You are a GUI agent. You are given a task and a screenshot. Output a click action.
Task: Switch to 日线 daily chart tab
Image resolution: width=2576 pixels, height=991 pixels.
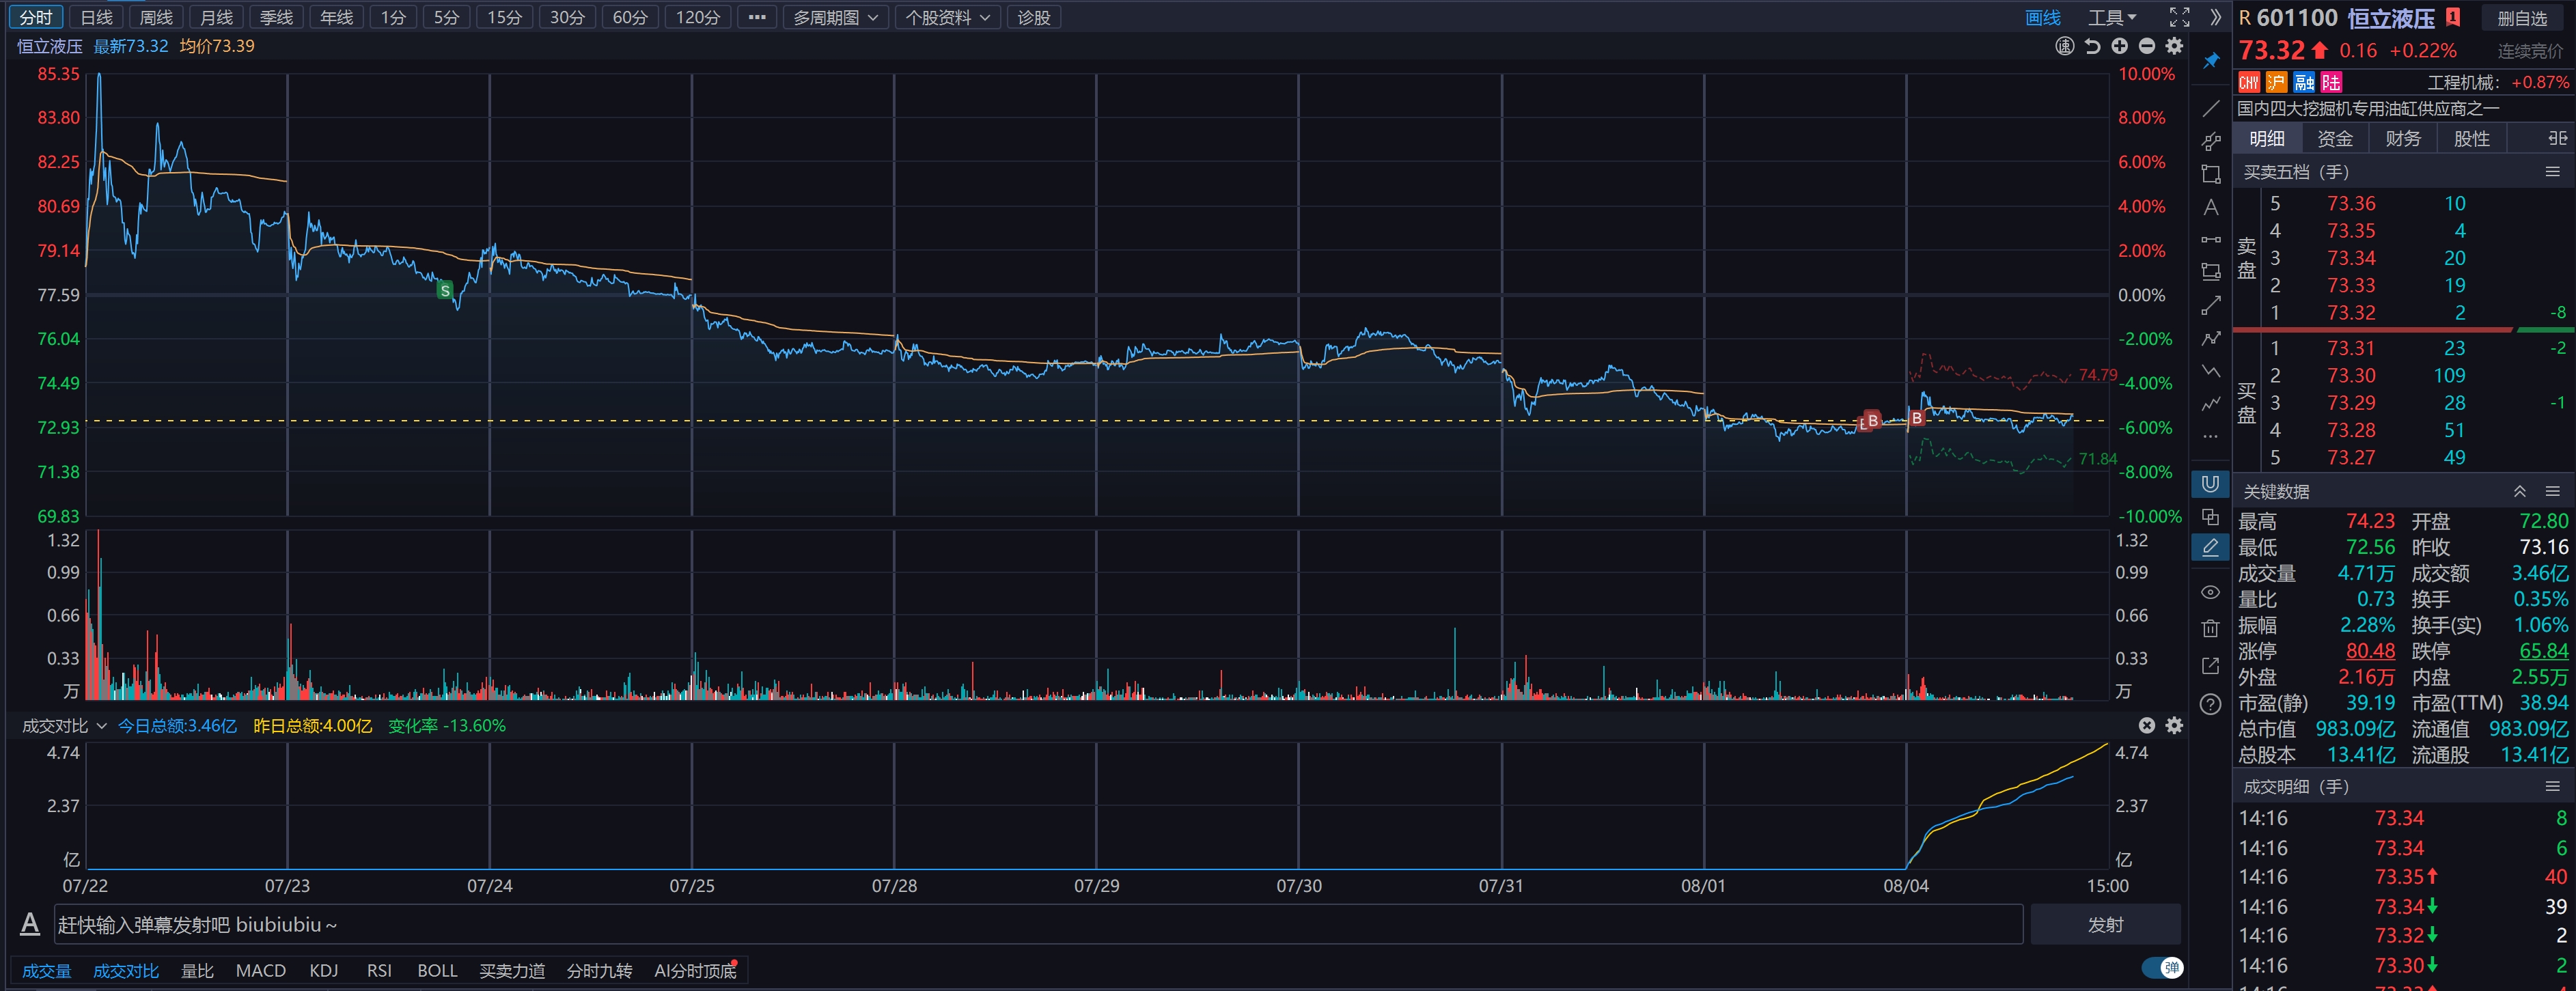click(97, 17)
